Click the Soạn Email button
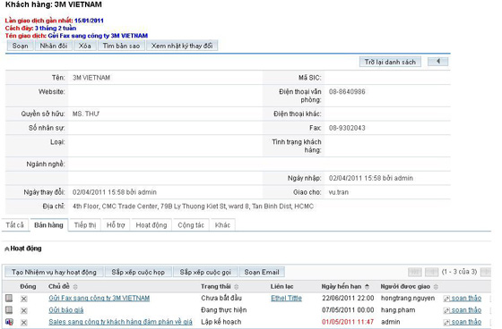 point(262,272)
